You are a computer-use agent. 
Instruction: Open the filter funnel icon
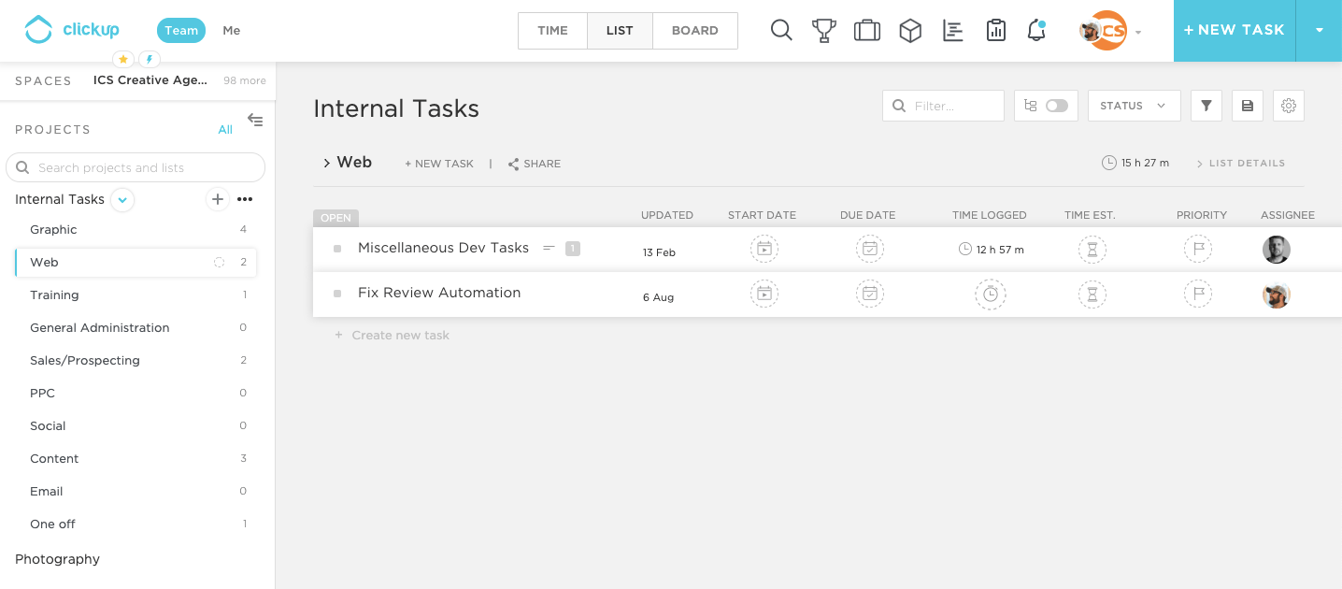tap(1206, 106)
